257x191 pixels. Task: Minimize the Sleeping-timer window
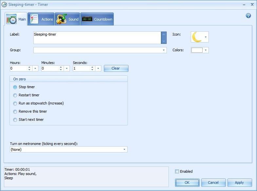tap(244, 5)
